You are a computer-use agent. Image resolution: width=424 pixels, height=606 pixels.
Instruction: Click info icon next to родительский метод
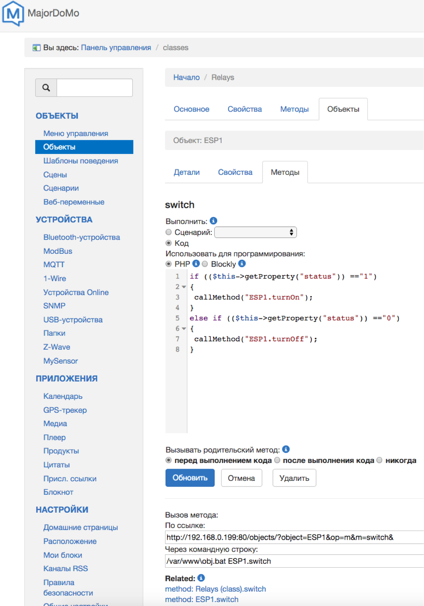tap(286, 449)
